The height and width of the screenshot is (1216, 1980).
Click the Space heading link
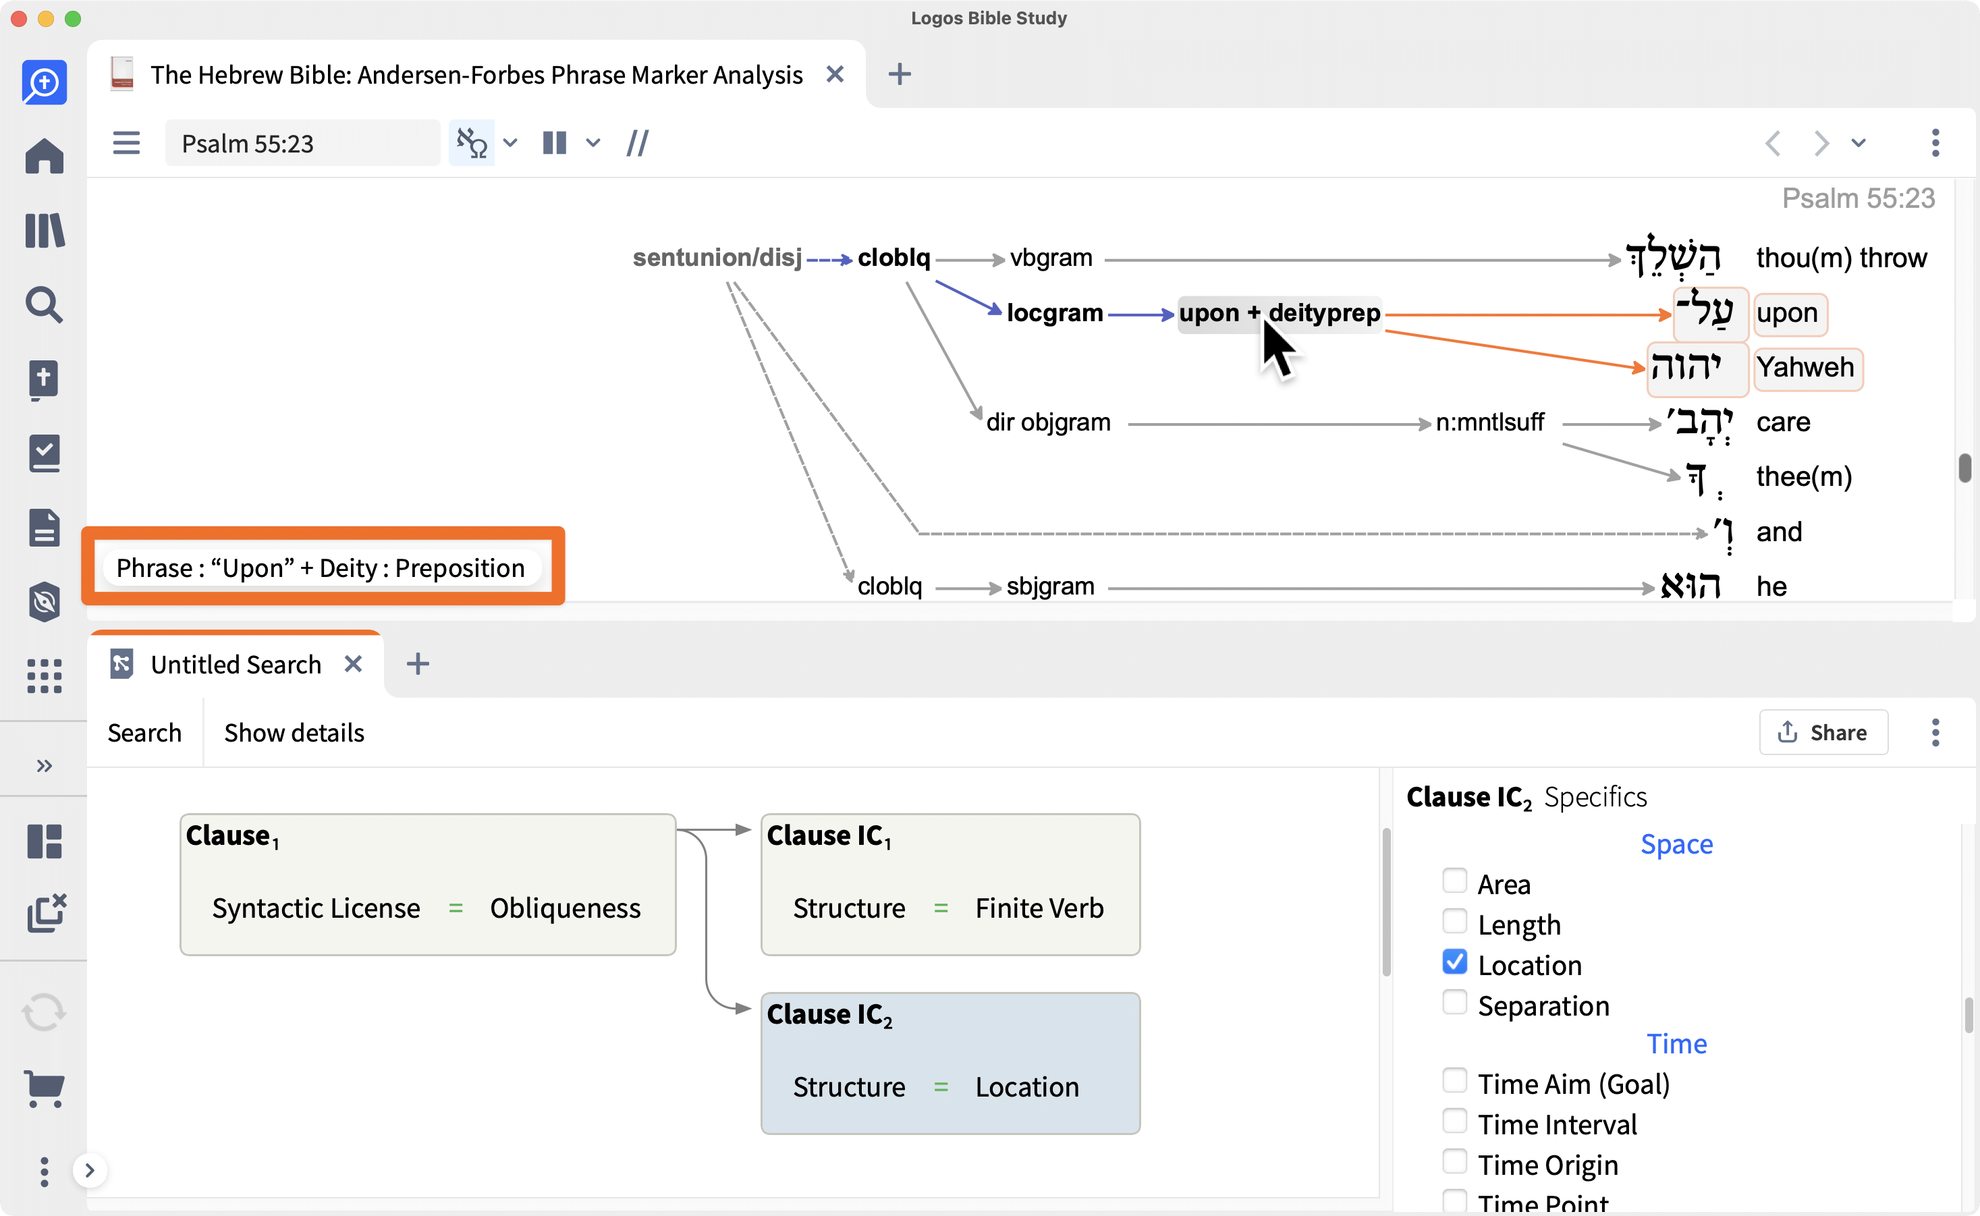click(x=1676, y=844)
